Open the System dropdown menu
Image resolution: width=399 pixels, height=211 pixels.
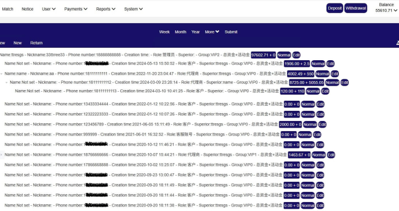(x=133, y=9)
